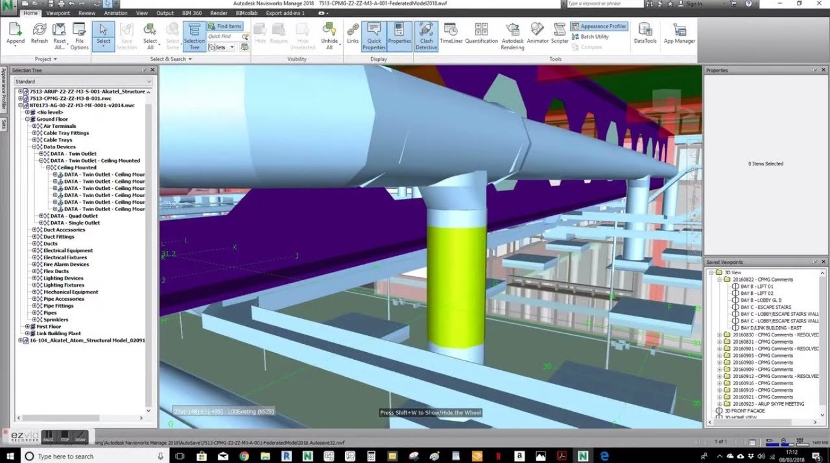The height and width of the screenshot is (463, 830).
Task: Open the BIM 360 tab
Action: (192, 13)
